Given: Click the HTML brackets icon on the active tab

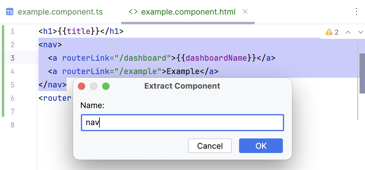Looking at the screenshot, I should coord(133,12).
